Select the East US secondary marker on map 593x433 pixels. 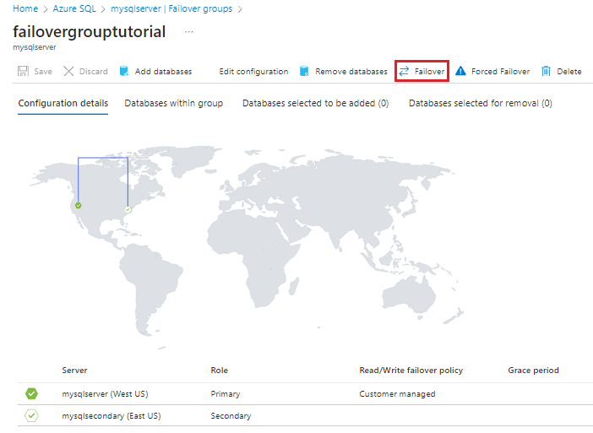(128, 209)
